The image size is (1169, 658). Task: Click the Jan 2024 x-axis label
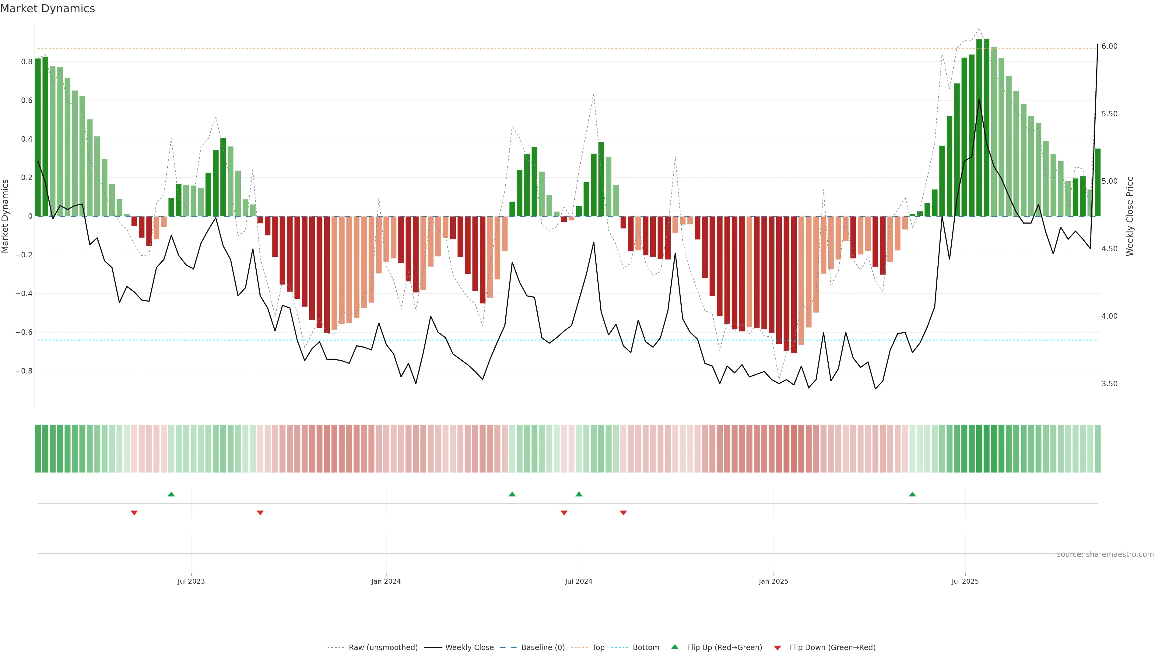coord(386,581)
